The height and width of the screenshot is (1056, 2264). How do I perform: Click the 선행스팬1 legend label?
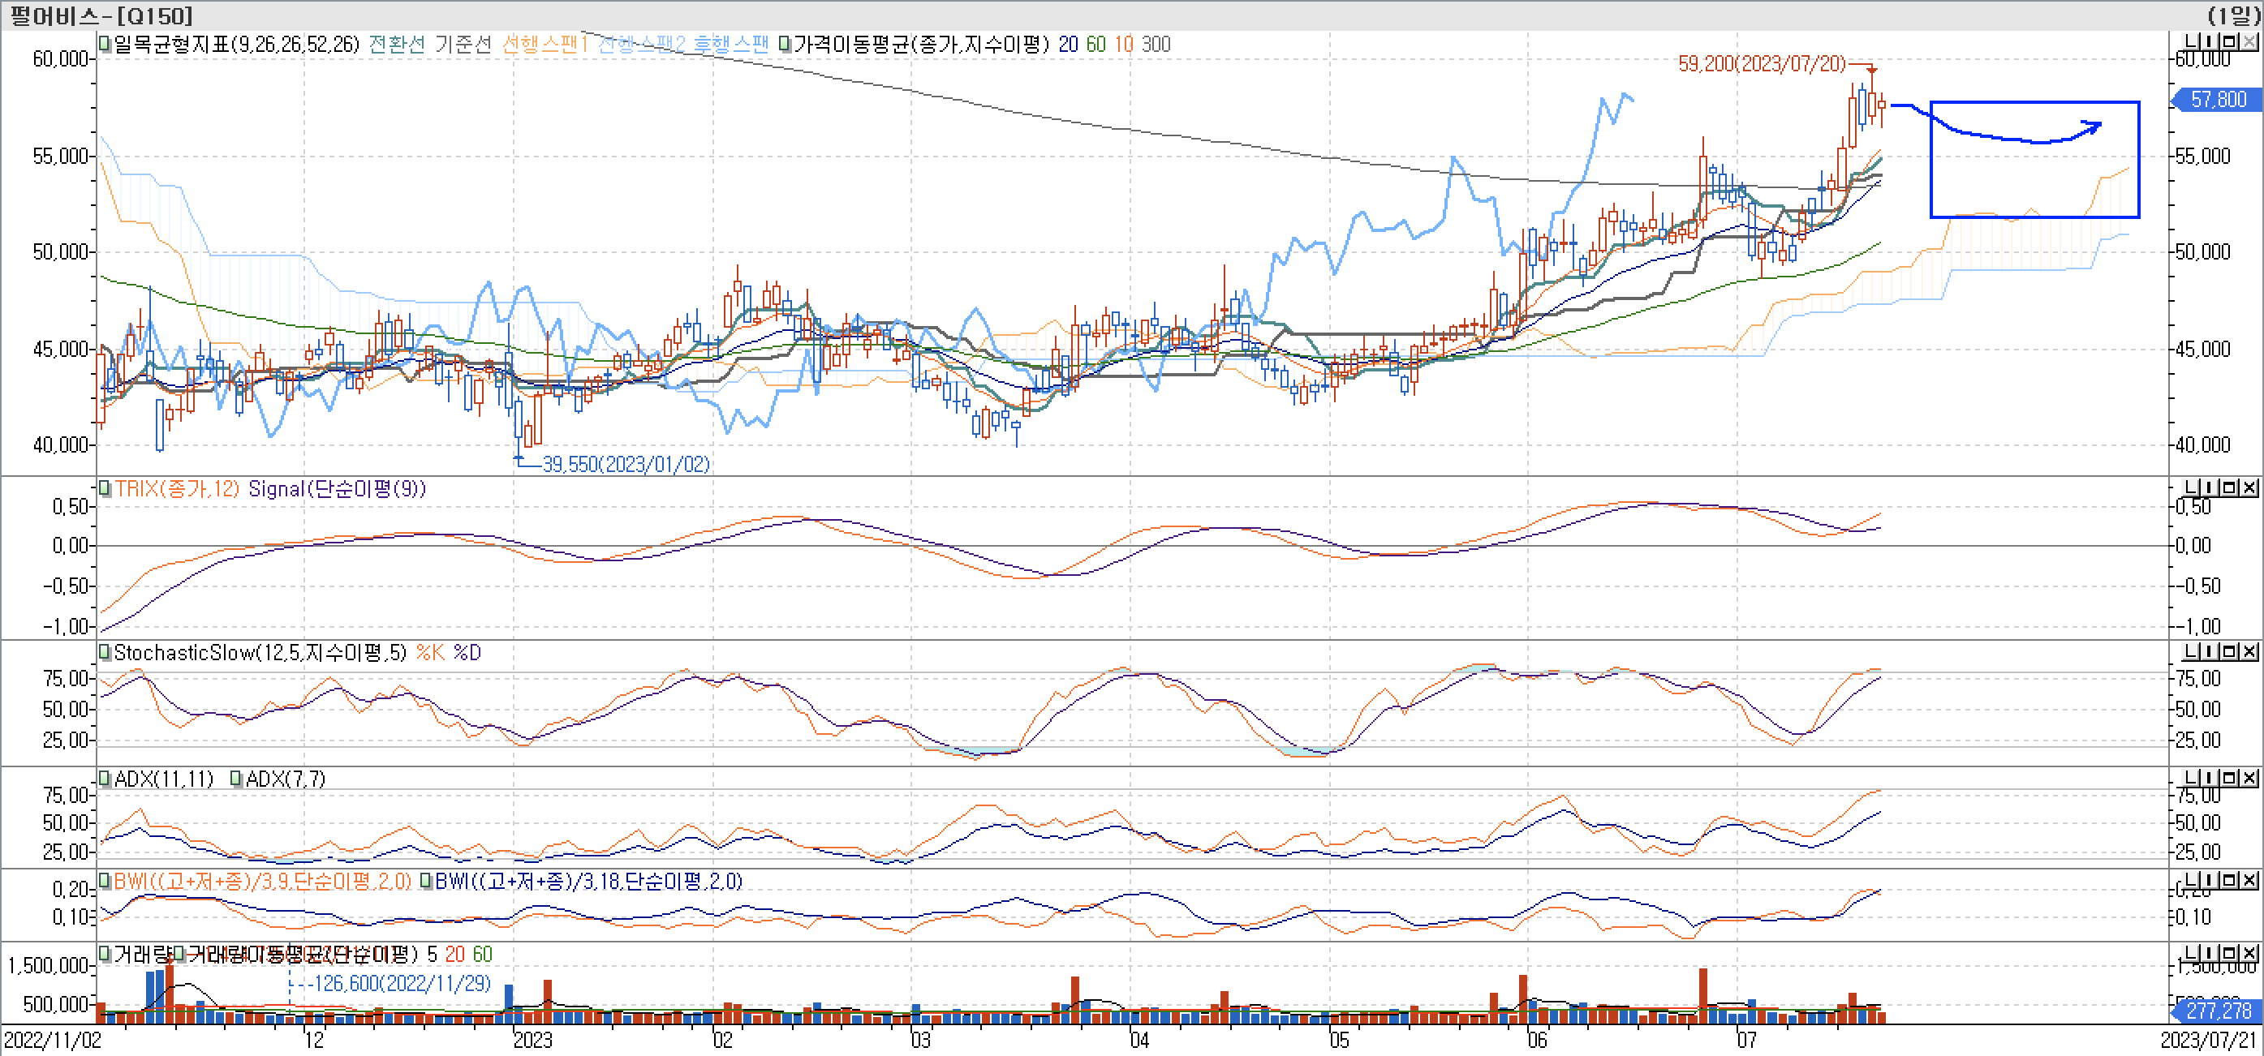pos(544,44)
